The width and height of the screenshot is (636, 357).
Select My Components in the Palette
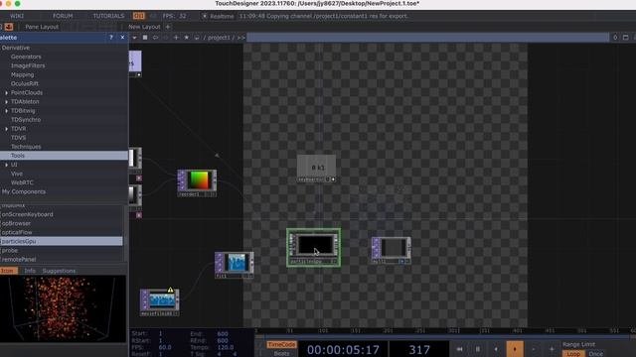point(24,191)
